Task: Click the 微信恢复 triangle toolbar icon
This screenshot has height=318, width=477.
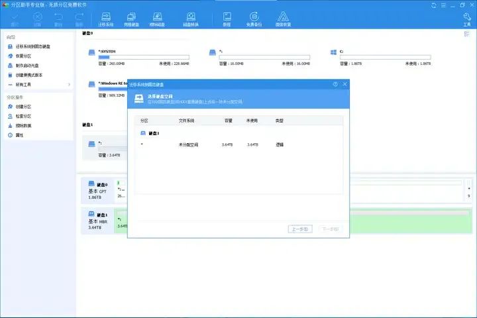Action: pyautogui.click(x=284, y=19)
